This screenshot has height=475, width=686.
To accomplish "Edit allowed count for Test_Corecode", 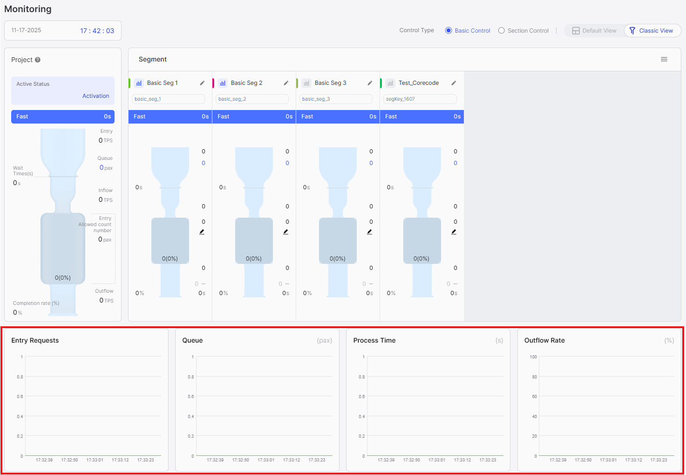I will pos(454,232).
